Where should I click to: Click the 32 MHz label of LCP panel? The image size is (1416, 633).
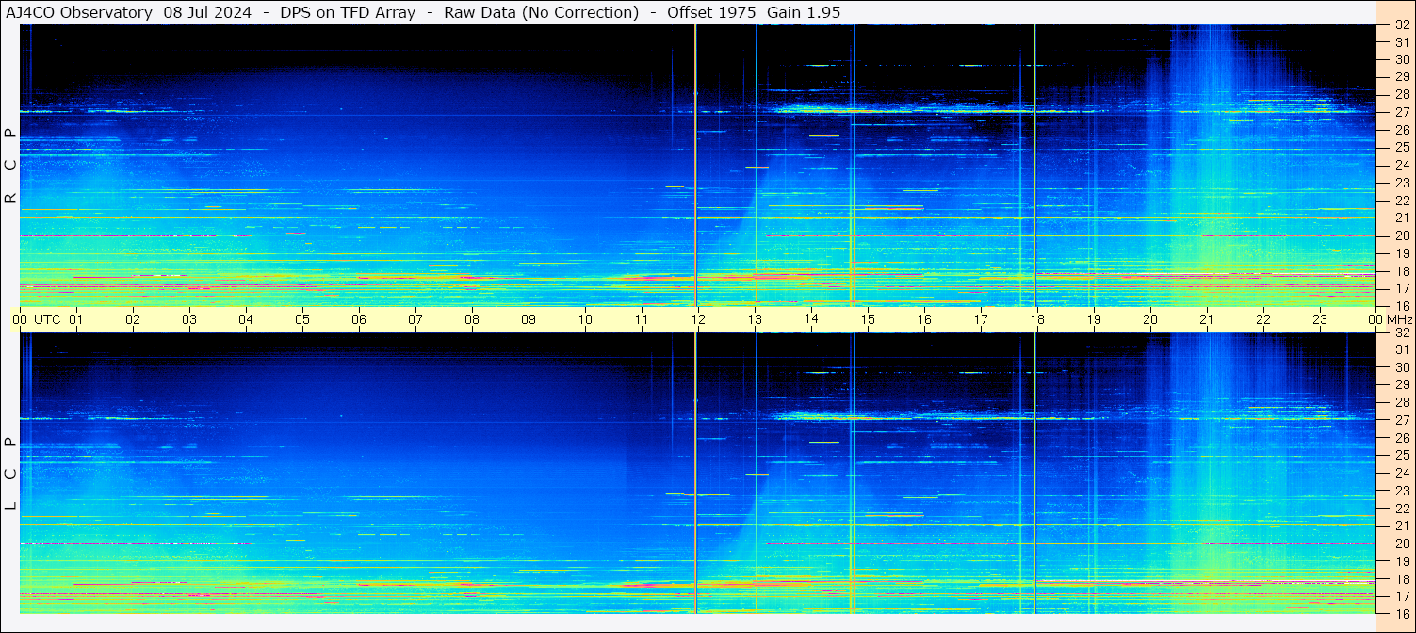(1401, 333)
